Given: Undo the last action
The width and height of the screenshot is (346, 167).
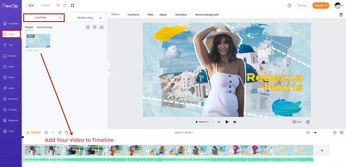Looking at the screenshot, I should pyautogui.click(x=58, y=5).
